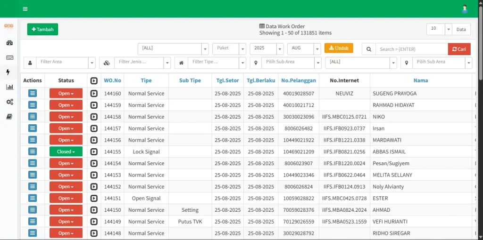This screenshot has height=240, width=483.
Task: Sort by No.Pelanggan column header
Action: coord(299,80)
